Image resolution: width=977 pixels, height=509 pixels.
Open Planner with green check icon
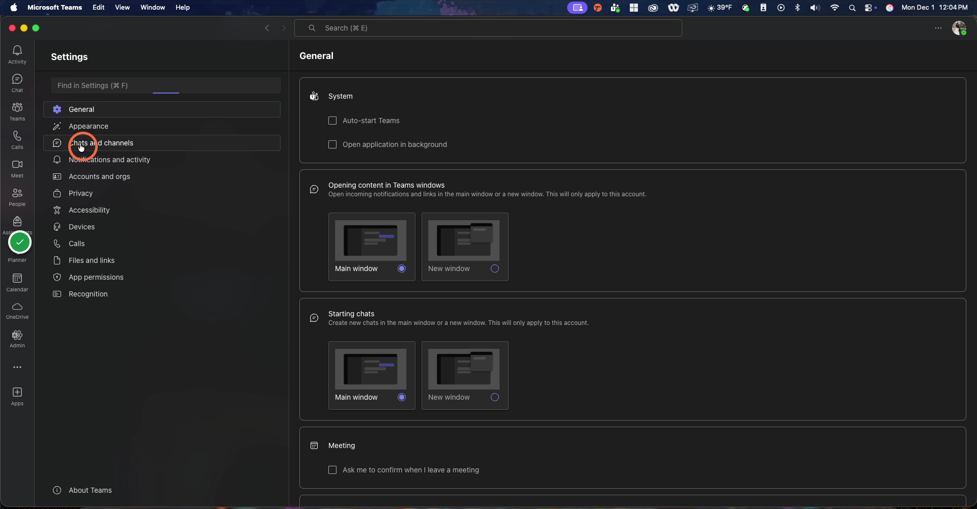tap(20, 243)
